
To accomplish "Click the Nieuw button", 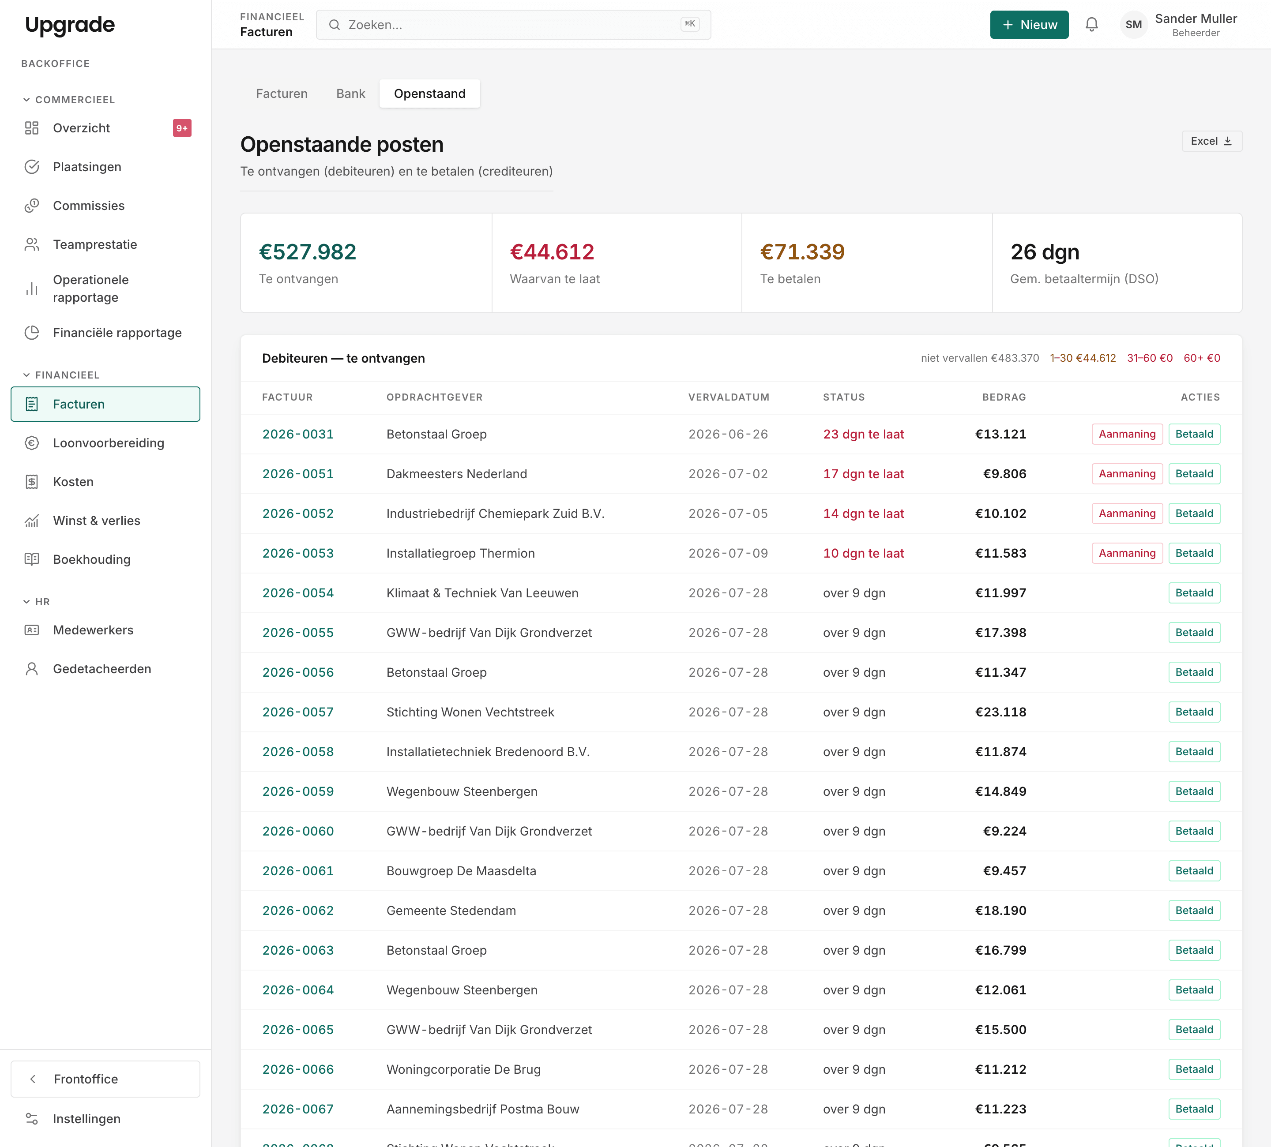I will click(1029, 25).
